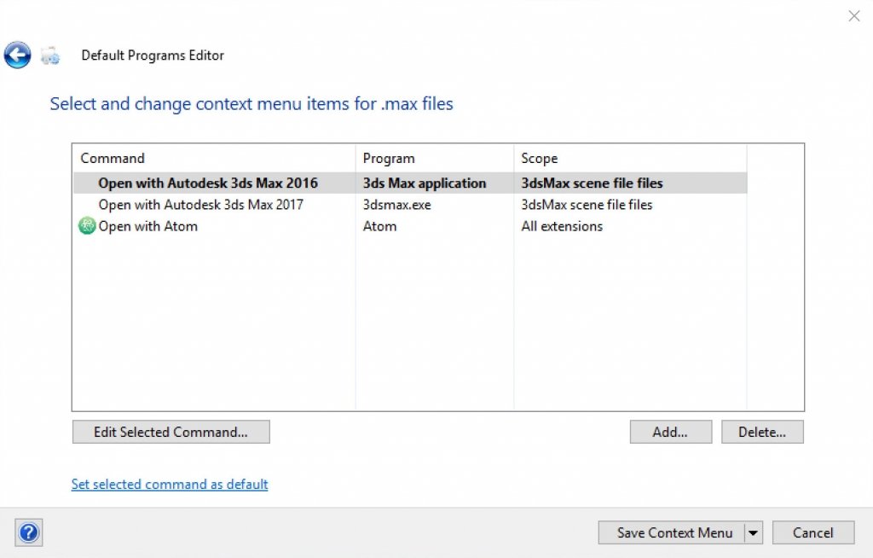Click the Default Programs Editor app icon
This screenshot has width=873, height=558.
coord(50,55)
